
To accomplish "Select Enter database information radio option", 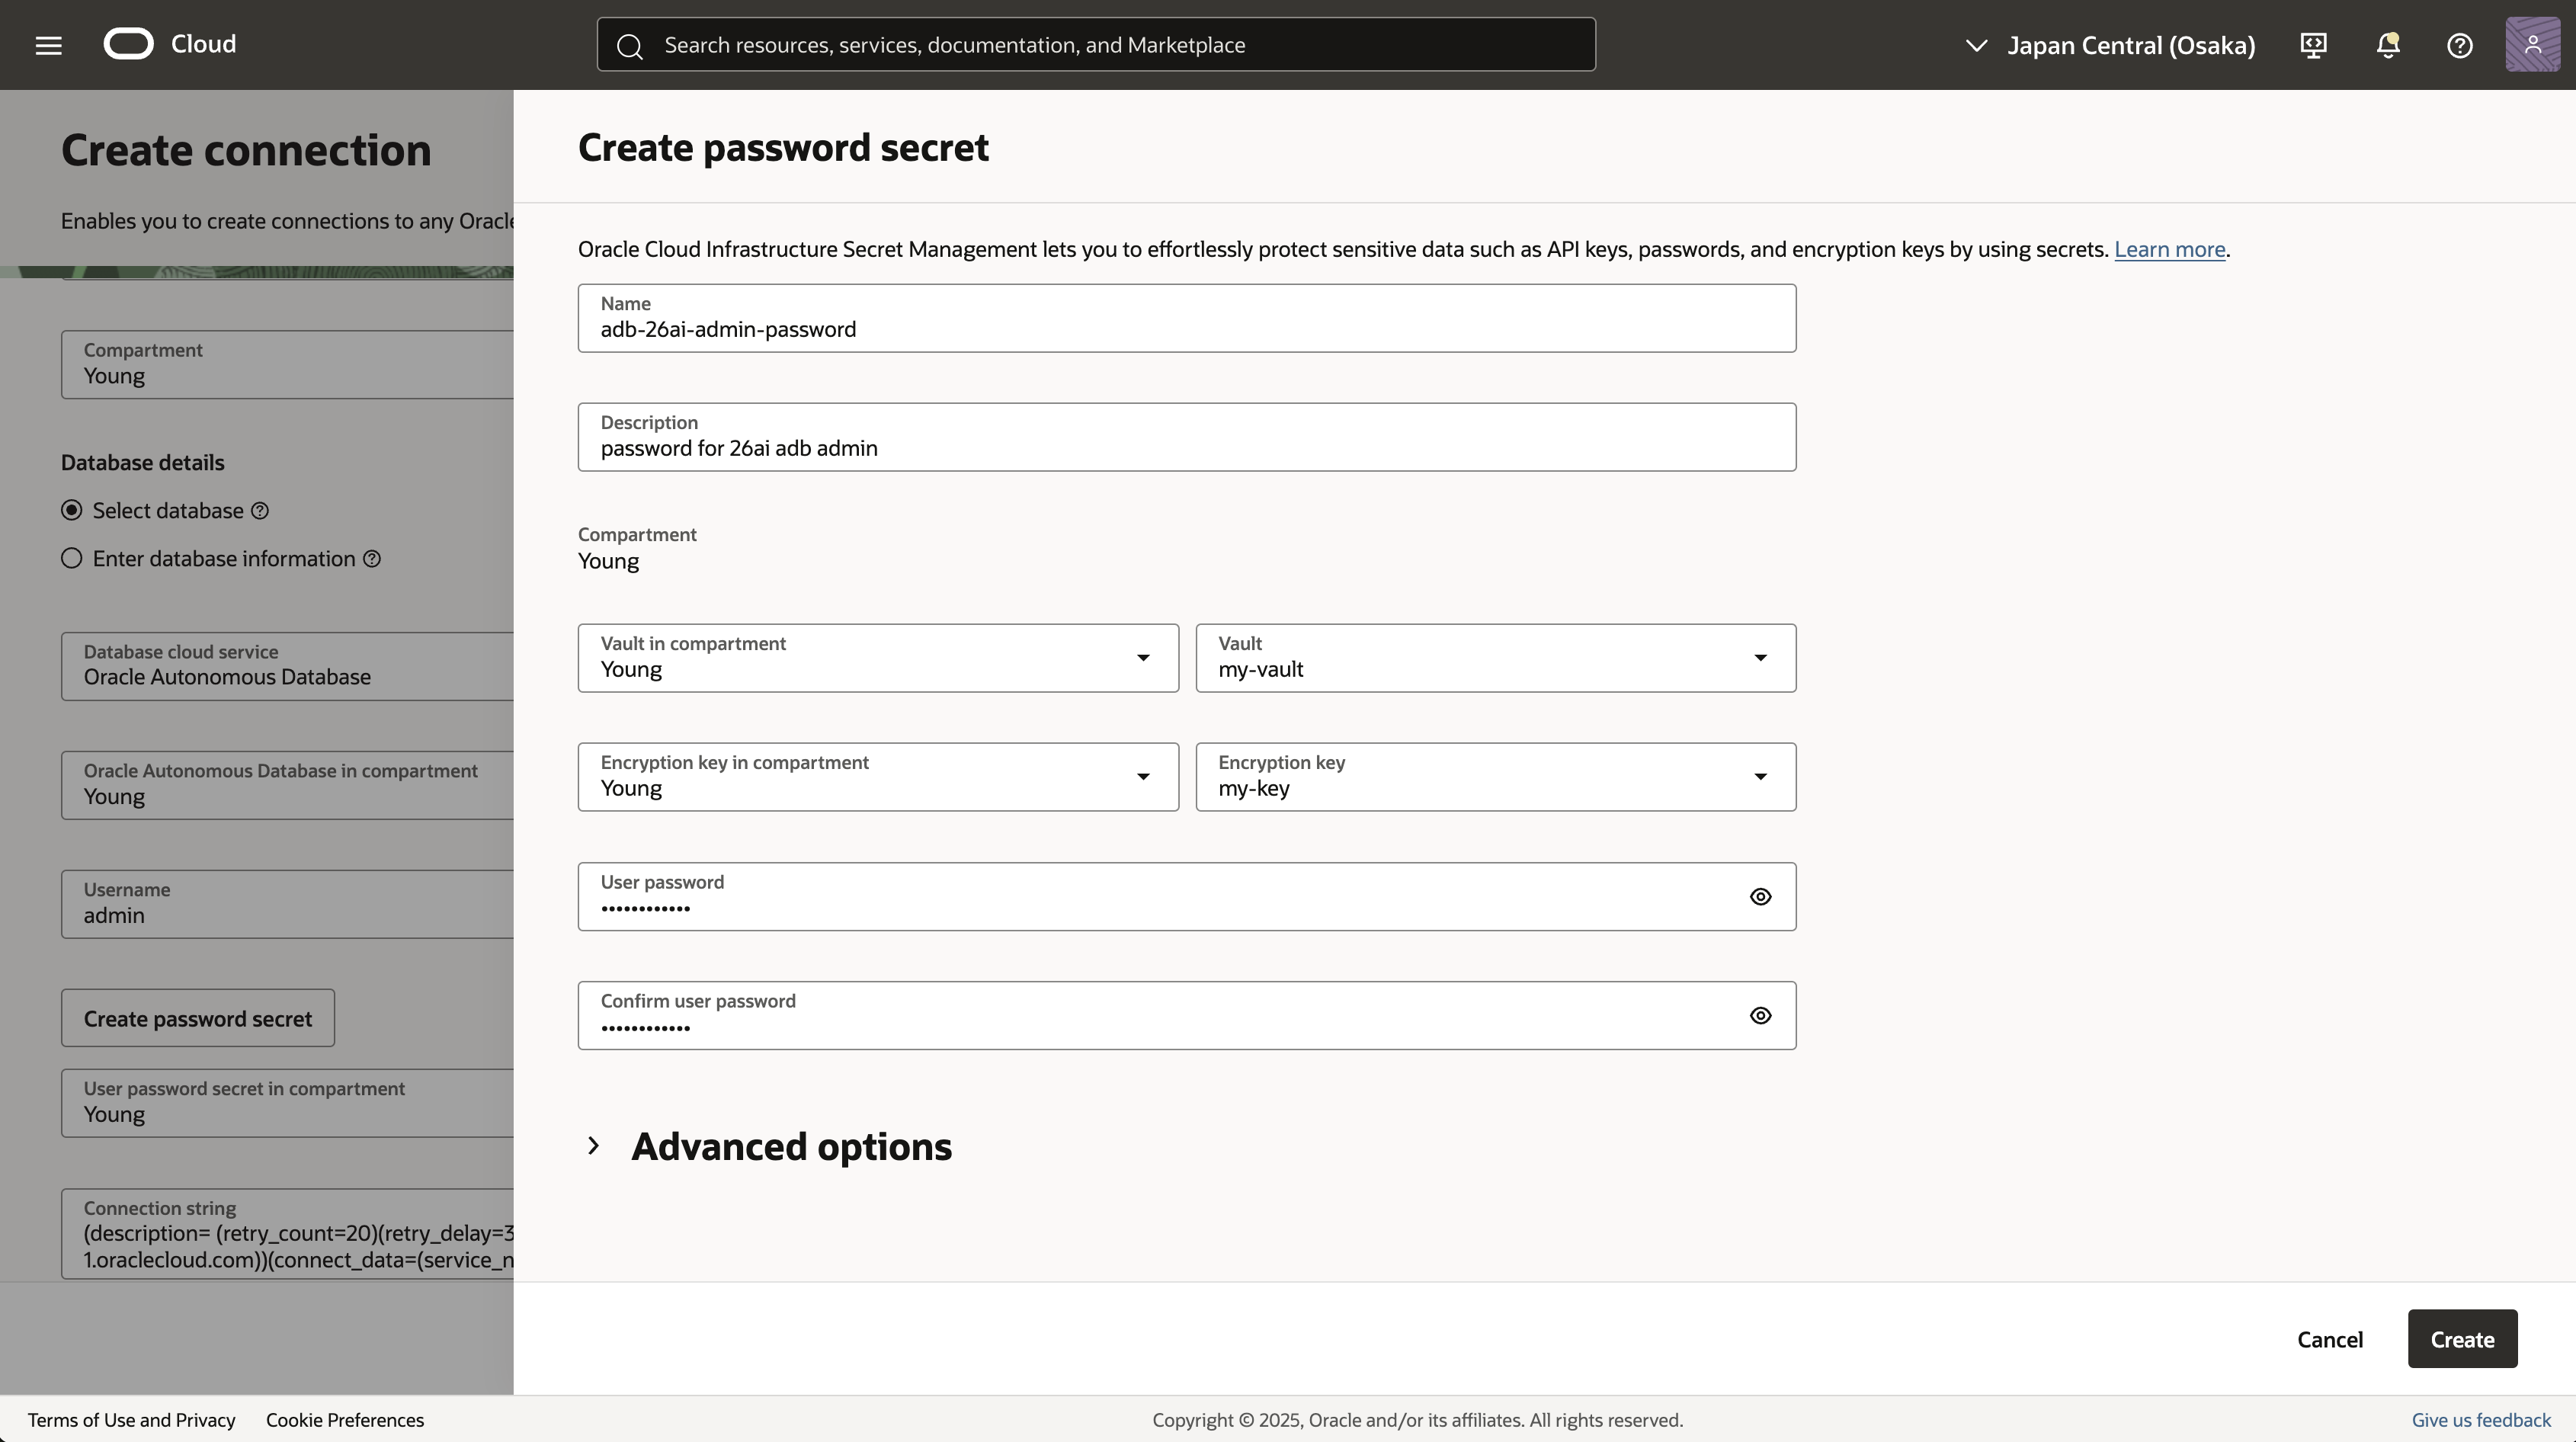I will (72, 559).
